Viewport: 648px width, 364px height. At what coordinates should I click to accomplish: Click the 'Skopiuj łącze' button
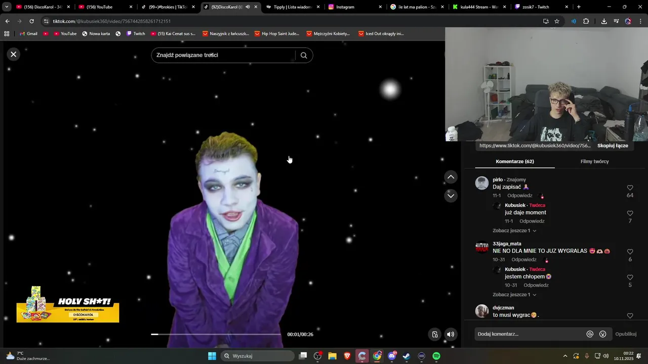point(613,146)
